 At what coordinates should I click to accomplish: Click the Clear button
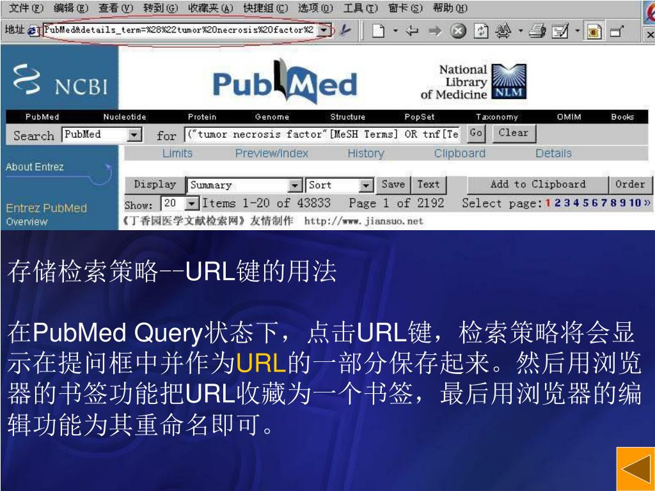coord(514,133)
